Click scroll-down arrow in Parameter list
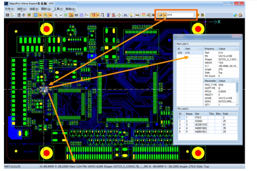This screenshot has height=171, width=257. 237,105
